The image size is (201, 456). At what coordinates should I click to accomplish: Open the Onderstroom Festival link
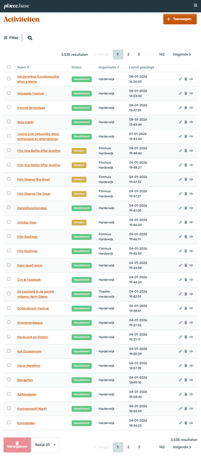coord(33,308)
